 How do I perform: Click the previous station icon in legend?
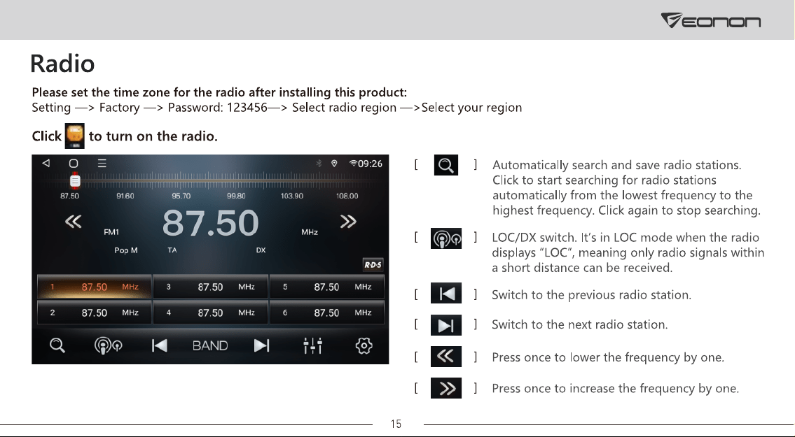pos(446,293)
